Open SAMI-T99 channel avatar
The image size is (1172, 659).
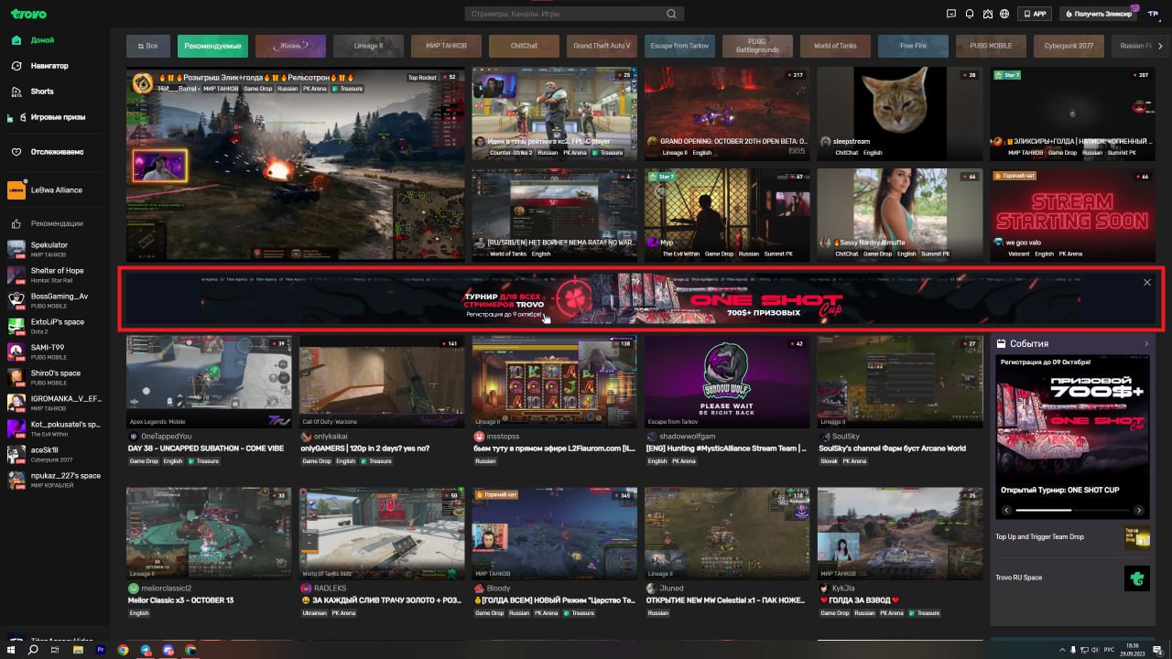click(x=16, y=351)
